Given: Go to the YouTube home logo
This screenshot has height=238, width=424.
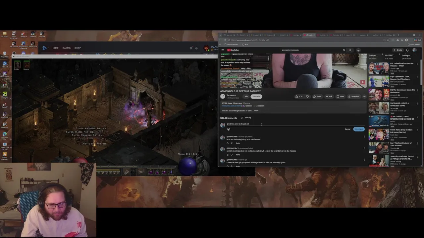Looking at the screenshot, I should tap(233, 50).
